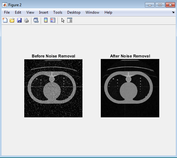This screenshot has height=158, width=177.
Task: Save the figure with the floppy disk icon
Action: [19, 20]
